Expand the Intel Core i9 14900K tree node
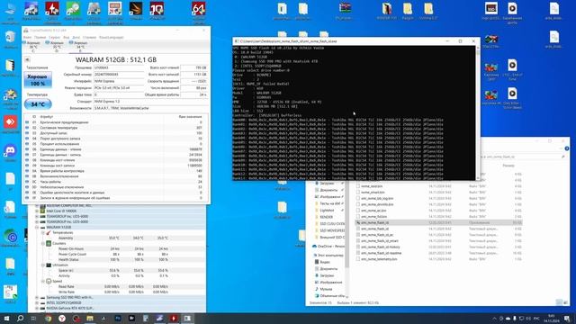 [x=37, y=211]
